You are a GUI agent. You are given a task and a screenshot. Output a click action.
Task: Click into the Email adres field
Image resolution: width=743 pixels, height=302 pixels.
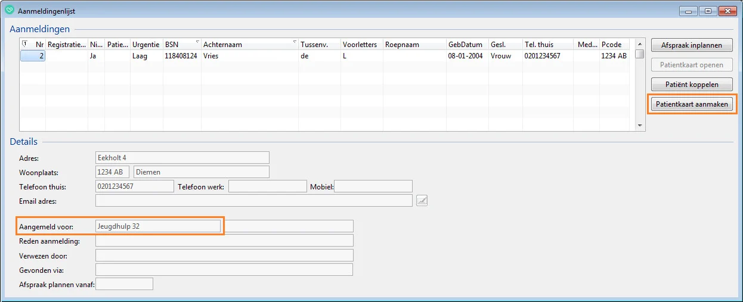point(253,201)
